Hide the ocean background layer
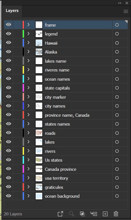Screen dimensions: 131x220 pyautogui.click(x=9, y=196)
